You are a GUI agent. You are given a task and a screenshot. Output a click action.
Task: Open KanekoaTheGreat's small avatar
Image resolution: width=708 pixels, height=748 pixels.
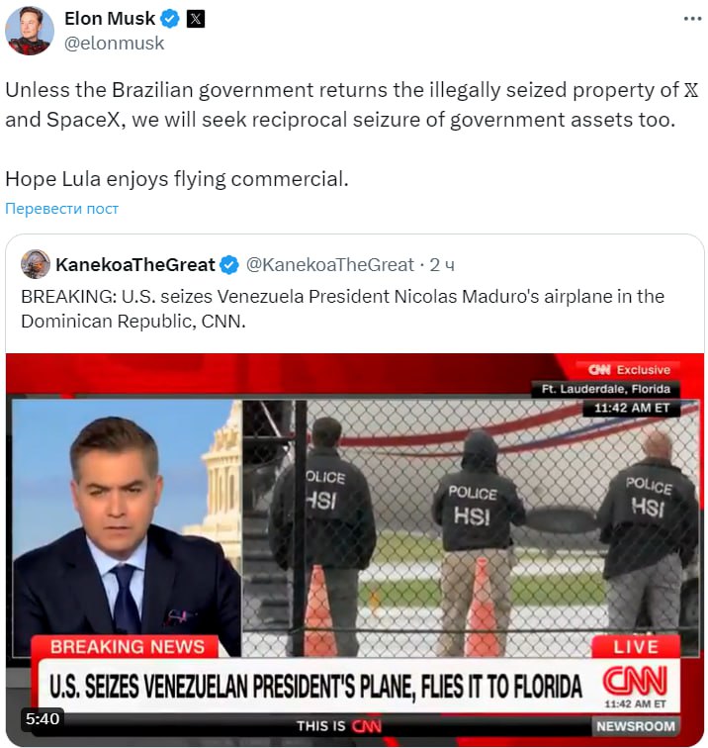click(x=36, y=264)
